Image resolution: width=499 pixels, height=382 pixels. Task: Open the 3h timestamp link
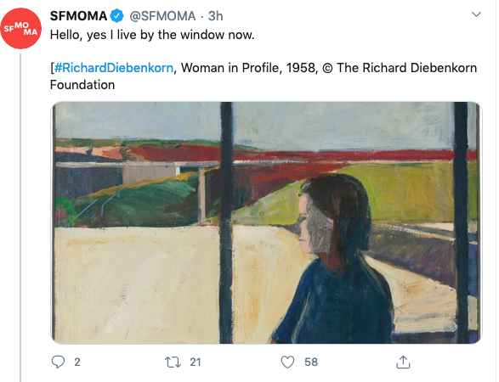pyautogui.click(x=215, y=16)
